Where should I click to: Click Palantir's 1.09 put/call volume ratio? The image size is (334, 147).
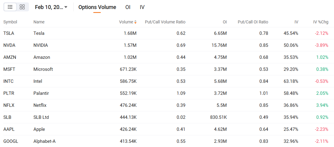pyautogui.click(x=182, y=93)
